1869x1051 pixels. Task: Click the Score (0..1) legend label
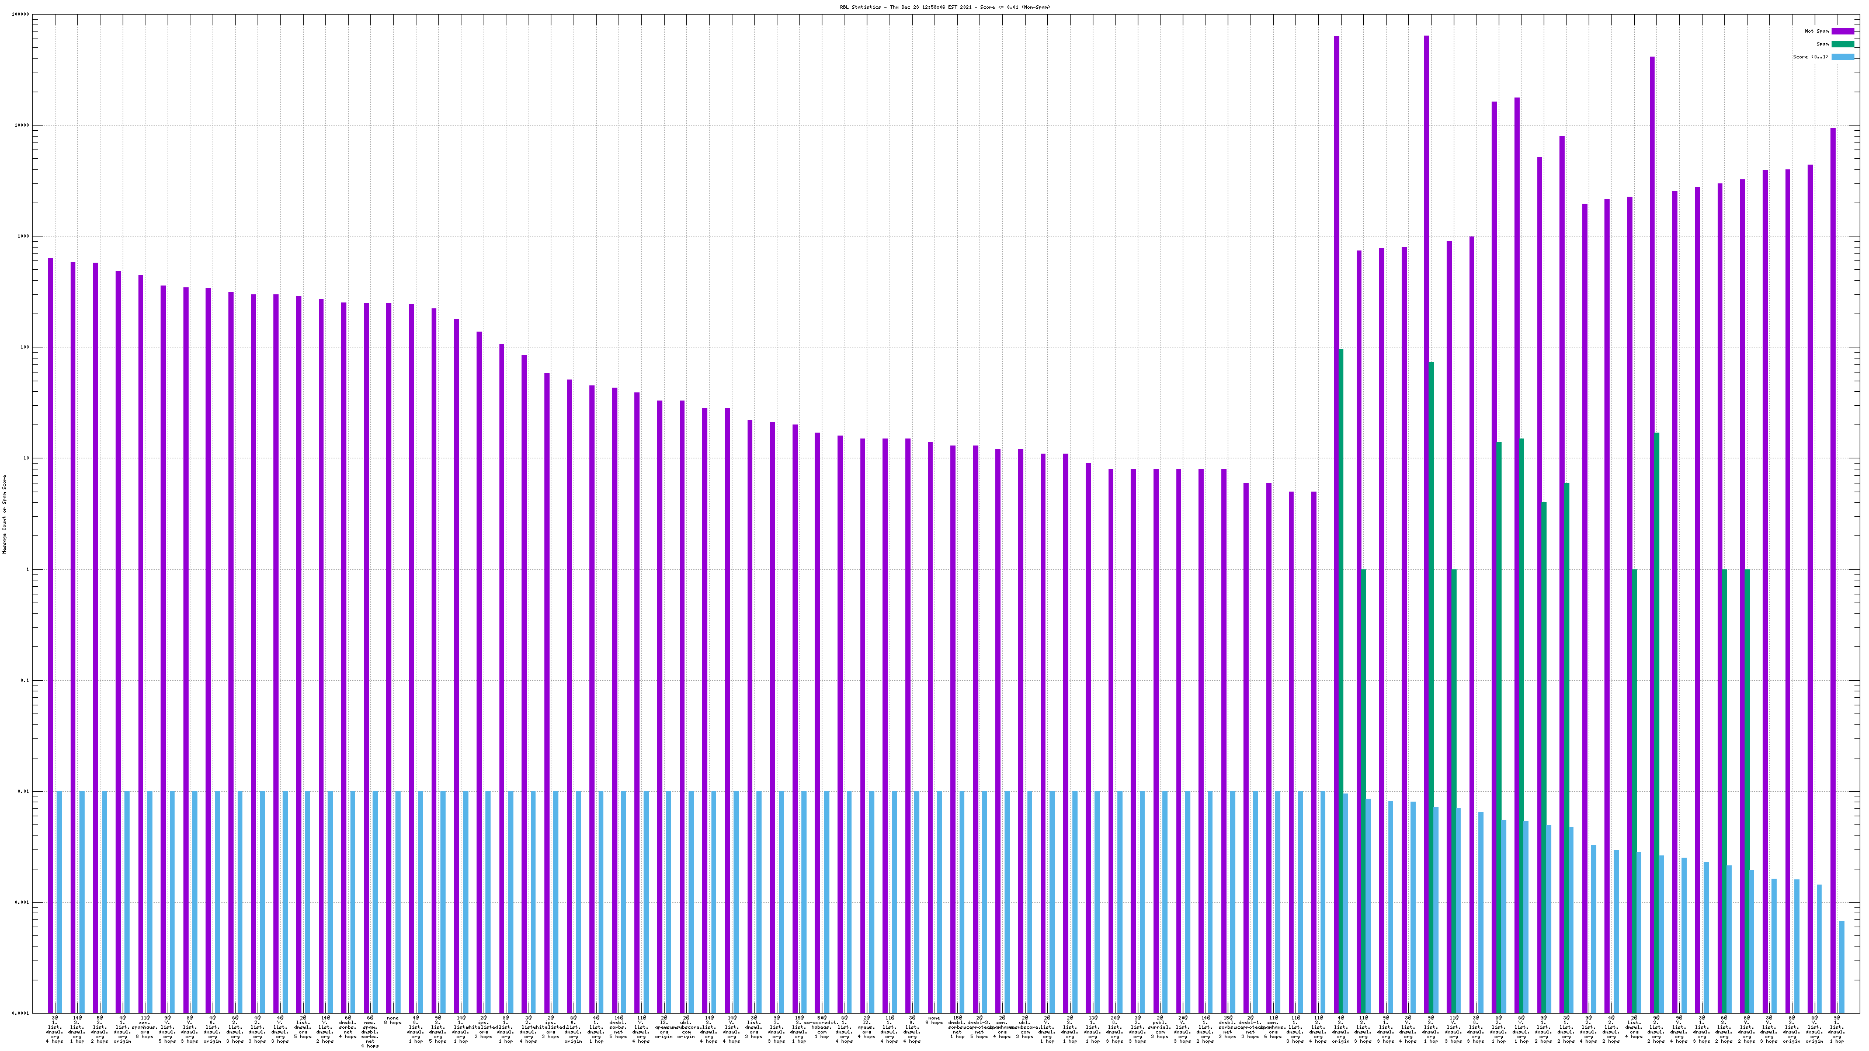[x=1810, y=57]
